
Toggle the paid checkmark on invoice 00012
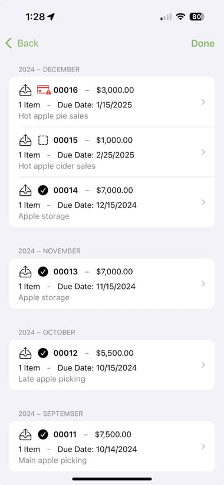(43, 353)
